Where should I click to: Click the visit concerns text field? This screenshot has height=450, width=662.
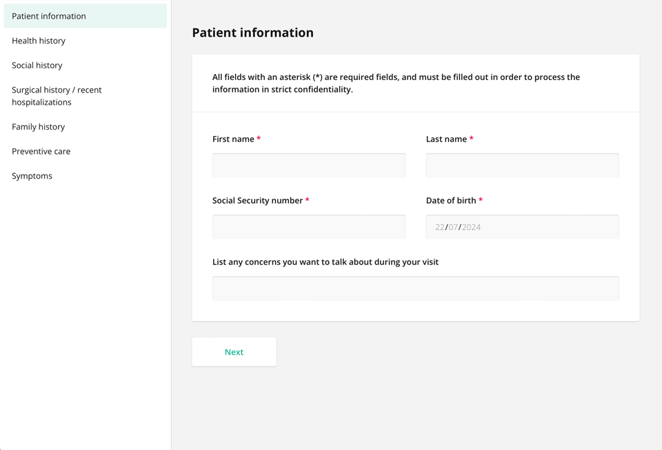[415, 288]
